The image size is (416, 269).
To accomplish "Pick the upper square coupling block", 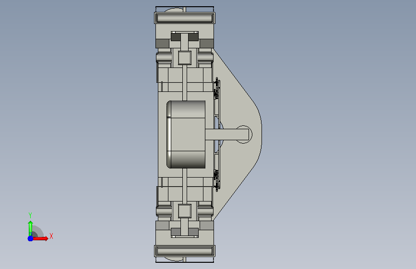I will (185, 58).
